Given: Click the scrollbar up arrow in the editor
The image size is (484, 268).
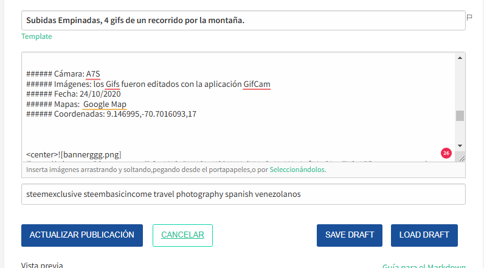Looking at the screenshot, I should pos(460,58).
